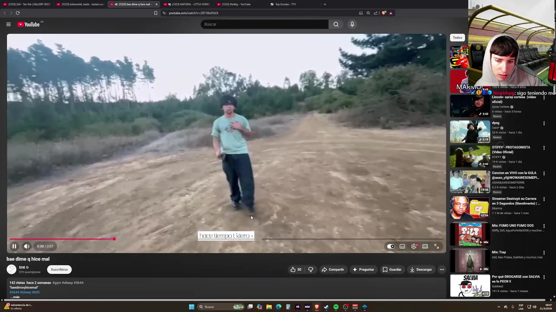
Task: Pause the video with the pause button
Action: point(14,246)
